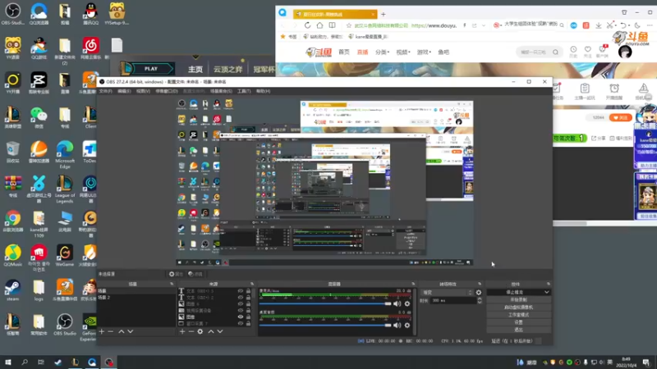Open OBS 帮助(H) menu
657x369 pixels.
pyautogui.click(x=263, y=91)
